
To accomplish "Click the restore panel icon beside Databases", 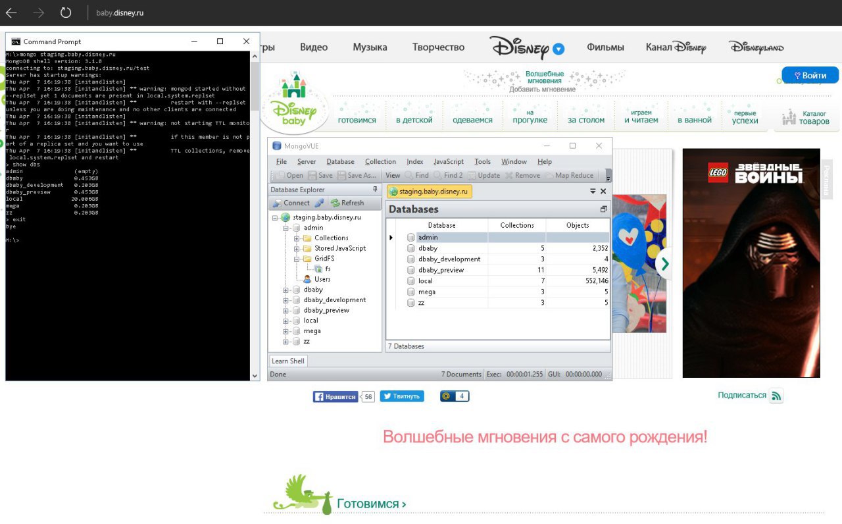I will [604, 209].
